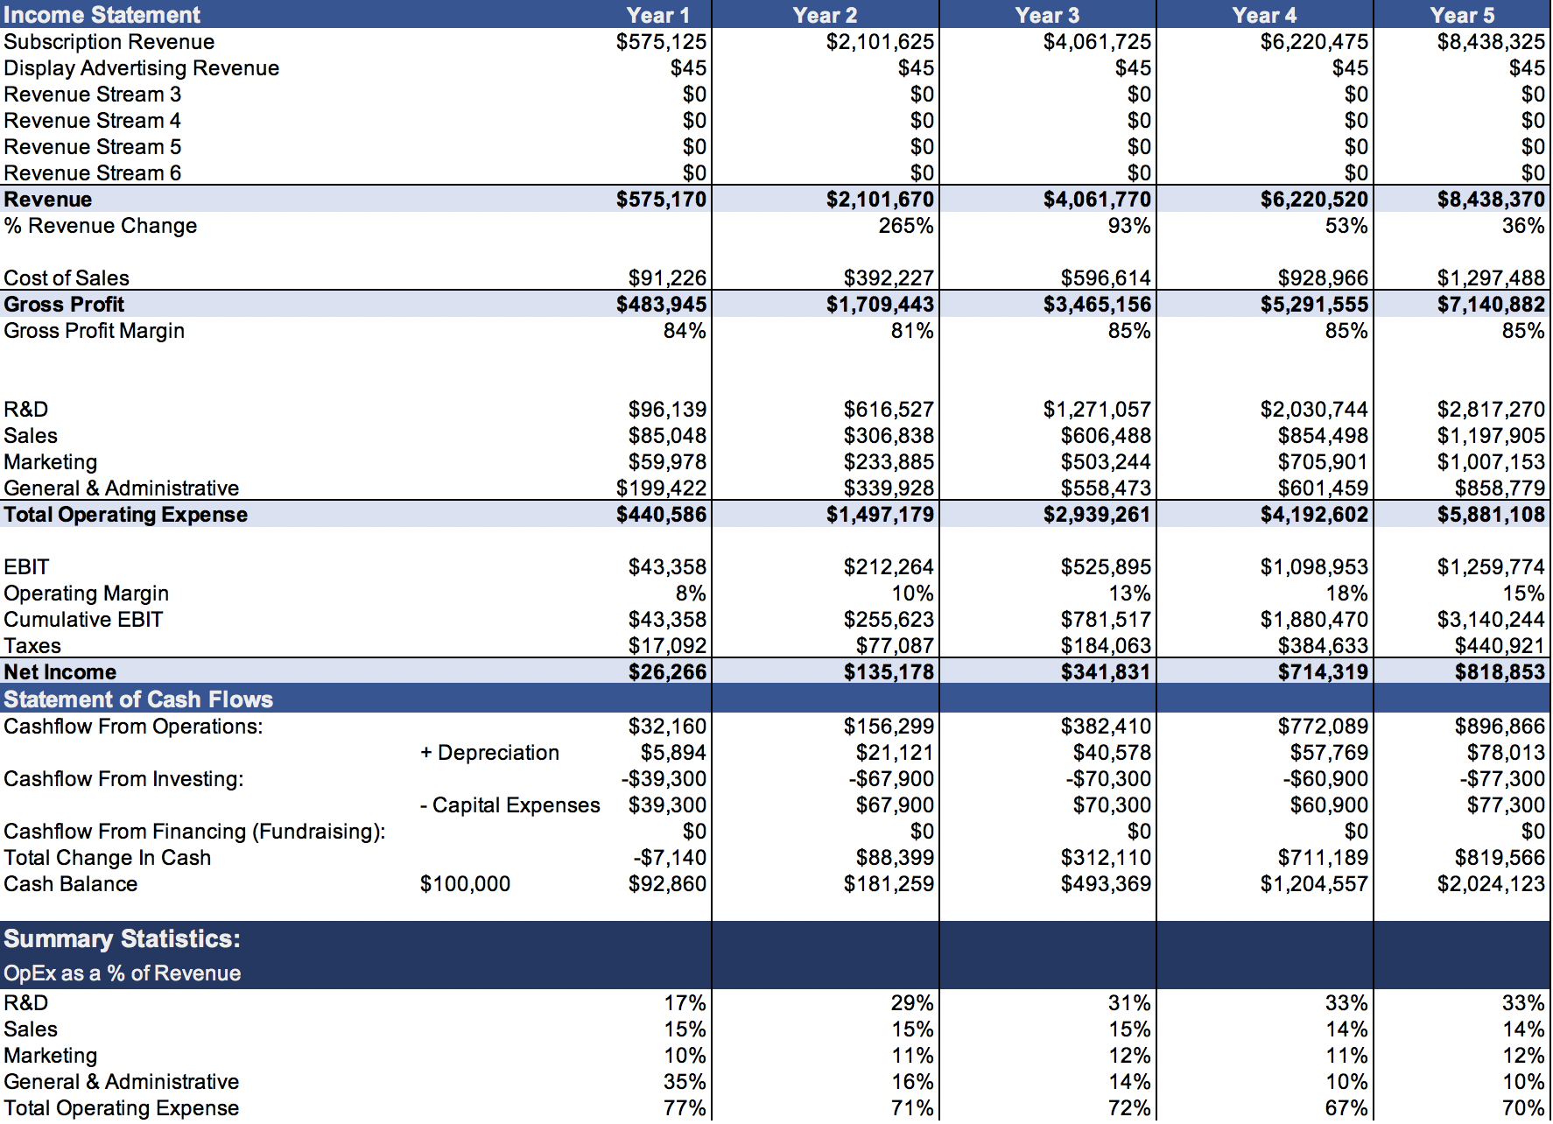
Task: Select Year 1 subscription revenue $575,125
Action: [x=661, y=42]
